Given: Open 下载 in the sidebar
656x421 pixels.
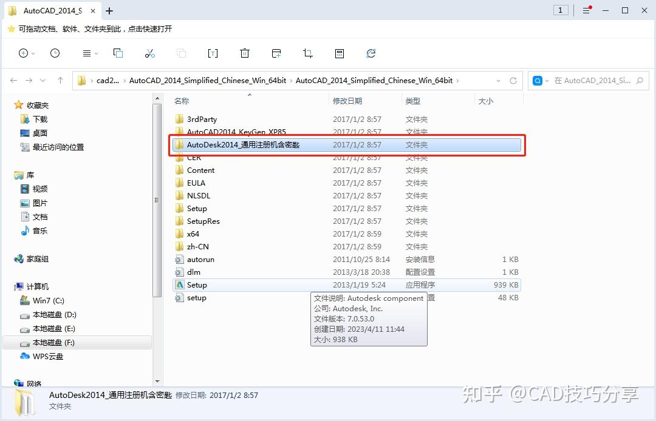Looking at the screenshot, I should (34, 119).
